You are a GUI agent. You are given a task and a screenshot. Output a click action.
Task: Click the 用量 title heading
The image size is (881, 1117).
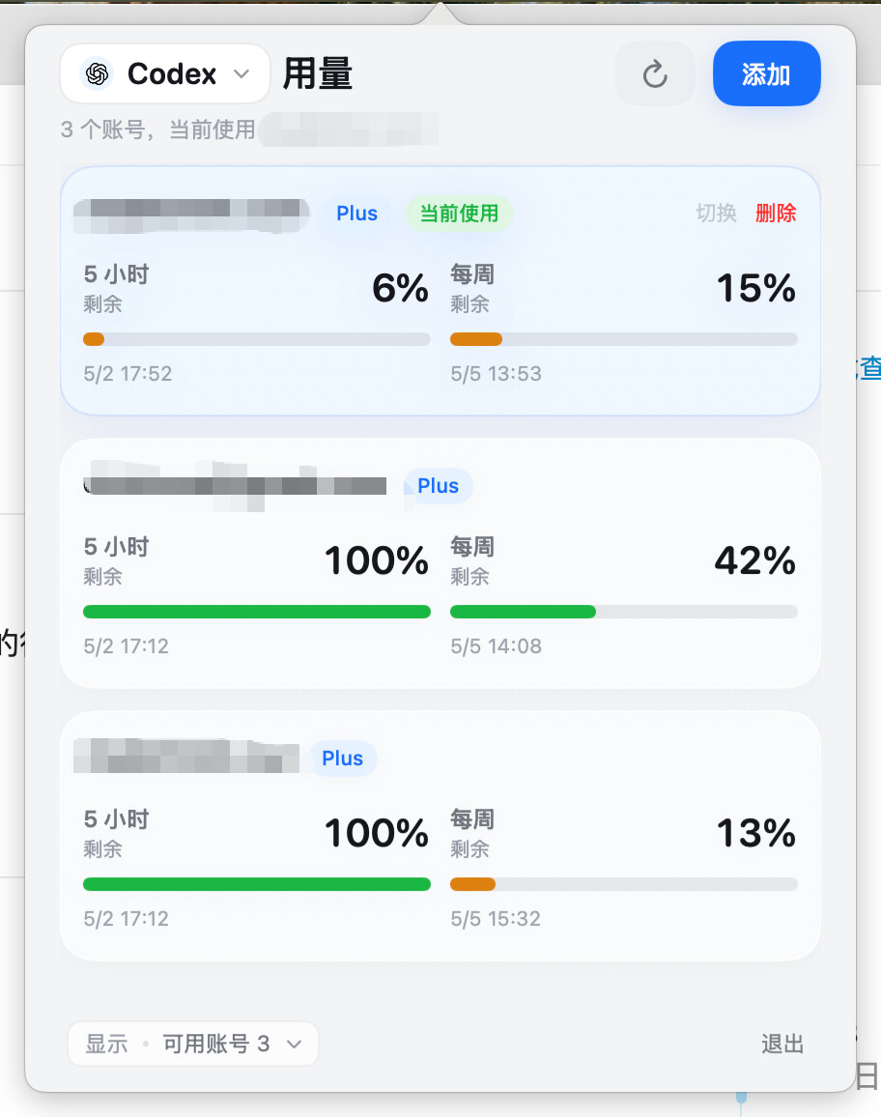pyautogui.click(x=318, y=74)
